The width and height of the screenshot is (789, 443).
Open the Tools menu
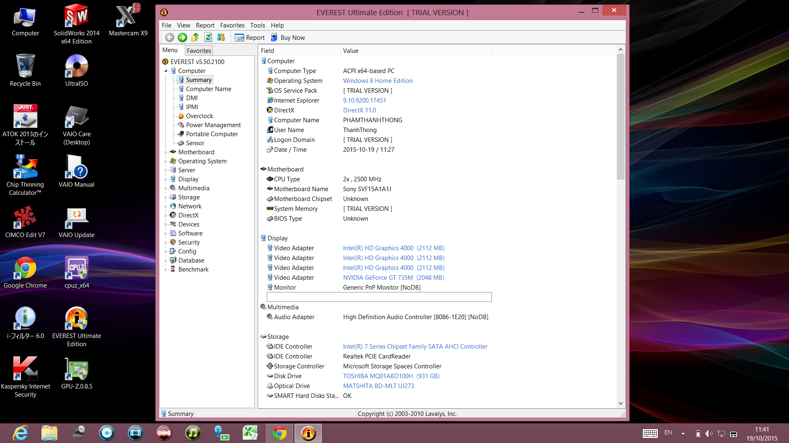(x=258, y=25)
